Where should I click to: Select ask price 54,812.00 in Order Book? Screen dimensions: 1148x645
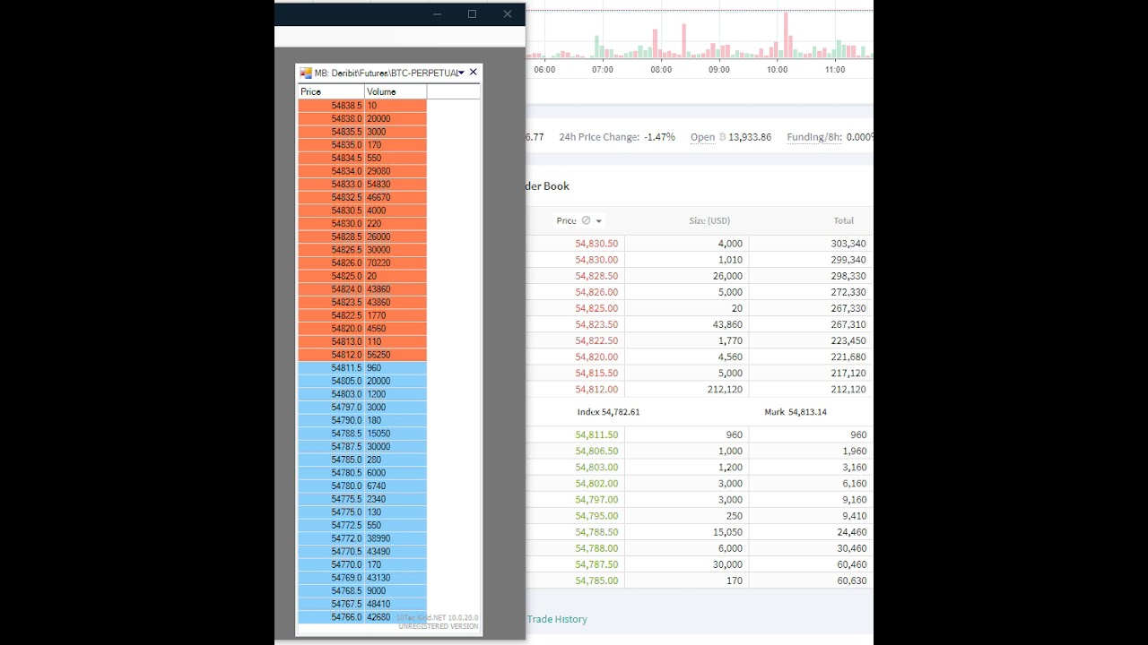tap(596, 389)
